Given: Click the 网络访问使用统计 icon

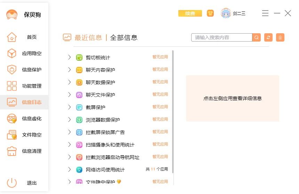Looking at the screenshot, I should [79, 170].
